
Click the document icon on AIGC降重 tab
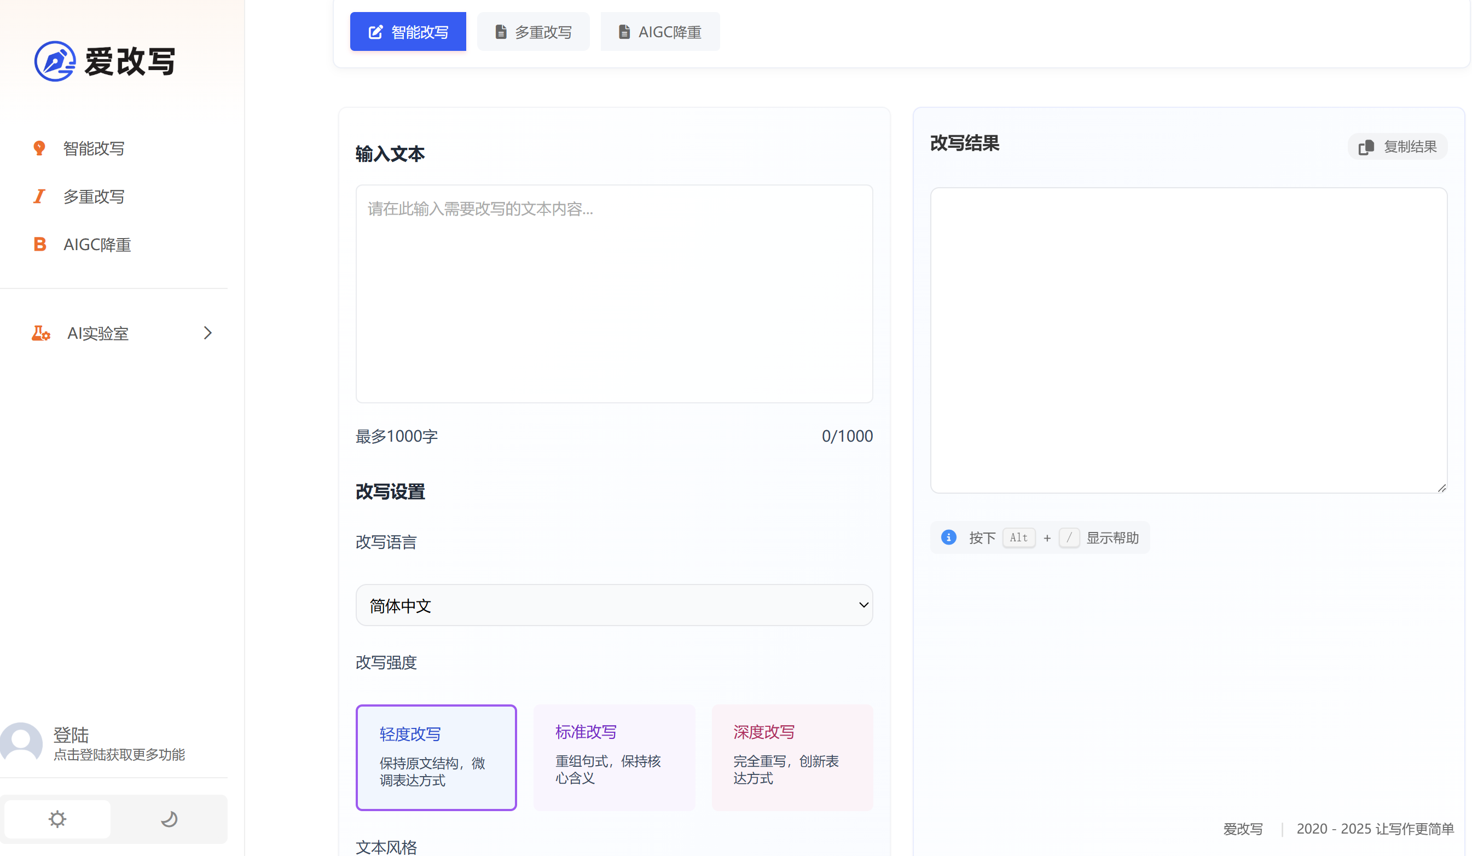pos(624,32)
